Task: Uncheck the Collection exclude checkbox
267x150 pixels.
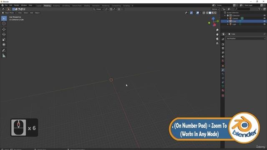Action: tap(228, 15)
